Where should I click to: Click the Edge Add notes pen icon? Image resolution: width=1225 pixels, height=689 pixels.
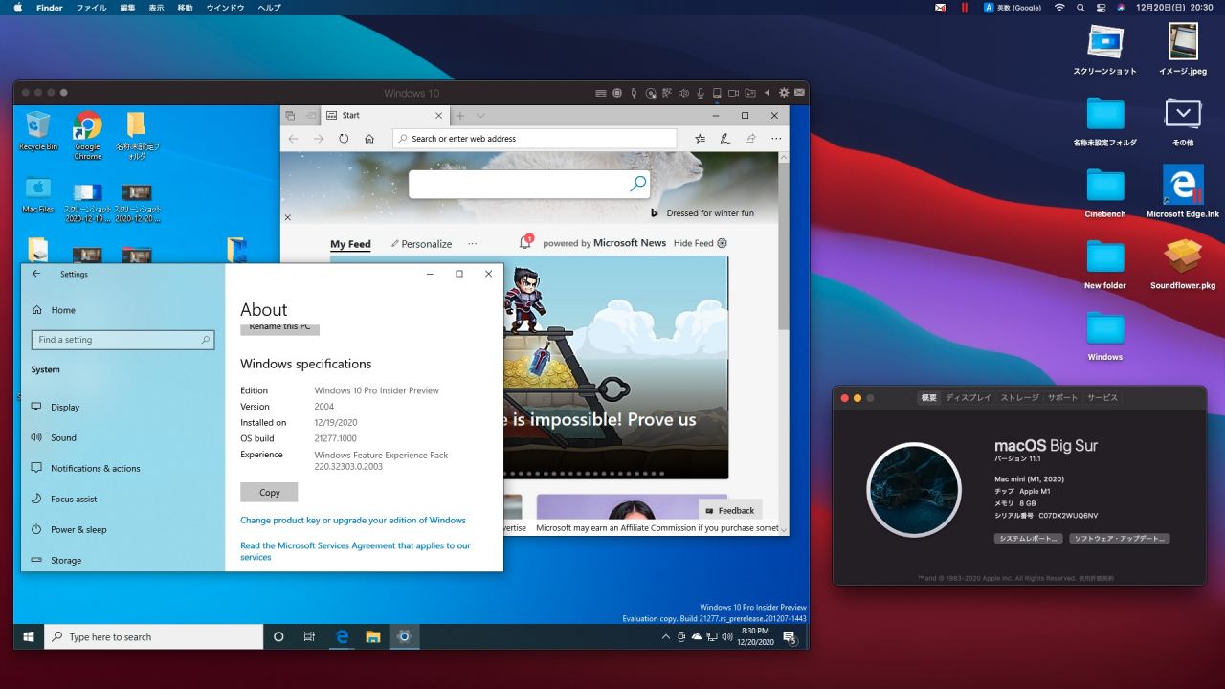click(x=725, y=139)
